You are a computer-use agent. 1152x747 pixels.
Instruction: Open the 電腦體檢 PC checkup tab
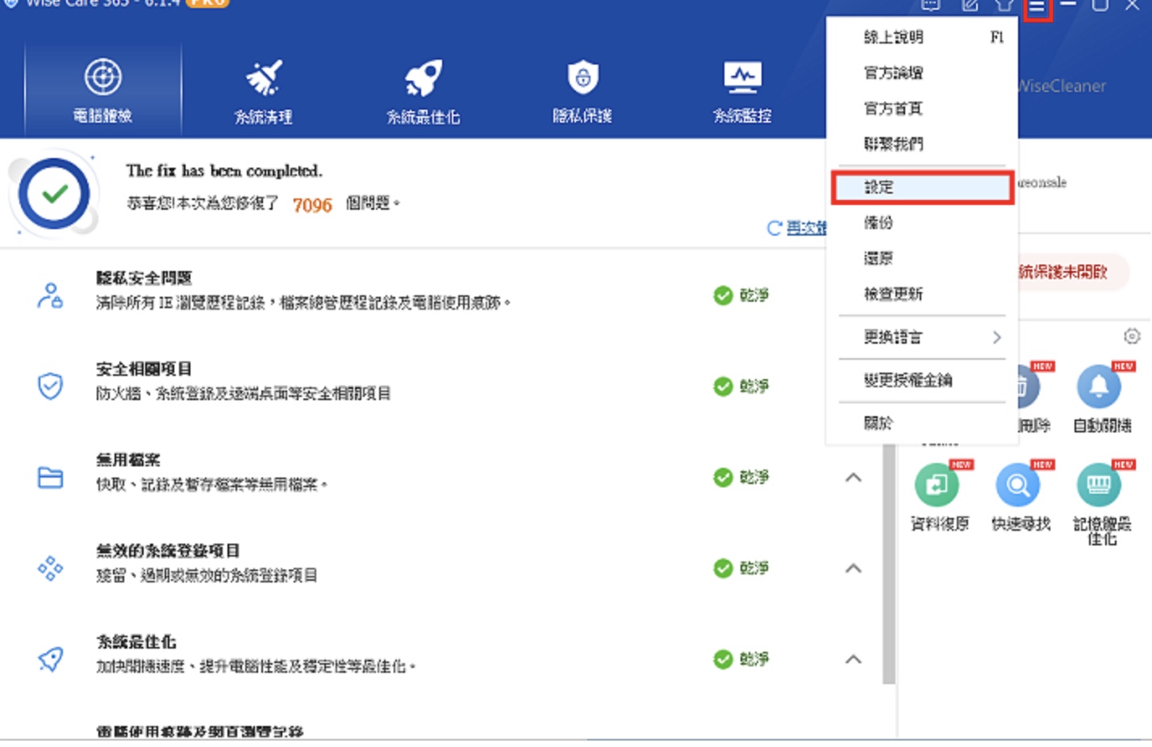click(102, 90)
